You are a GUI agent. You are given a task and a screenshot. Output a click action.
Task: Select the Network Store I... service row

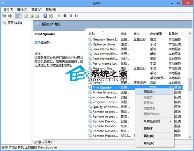coord(135,39)
